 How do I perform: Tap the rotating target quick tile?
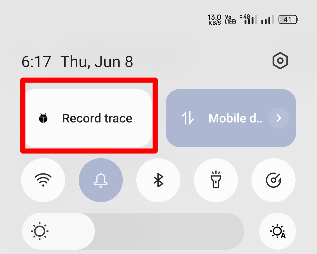click(273, 180)
